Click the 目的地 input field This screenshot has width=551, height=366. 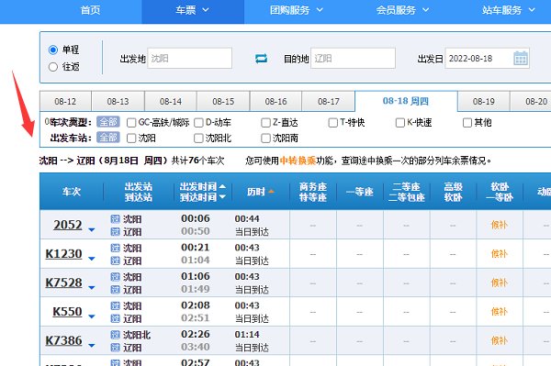click(x=354, y=59)
